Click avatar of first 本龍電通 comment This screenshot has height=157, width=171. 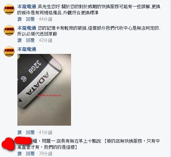tap(9, 9)
